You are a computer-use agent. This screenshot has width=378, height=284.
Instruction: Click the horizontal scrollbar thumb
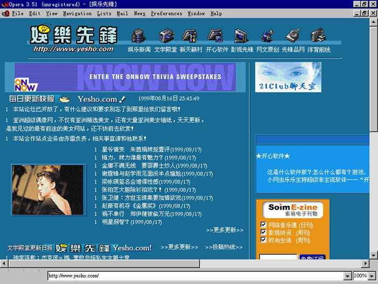(104, 263)
